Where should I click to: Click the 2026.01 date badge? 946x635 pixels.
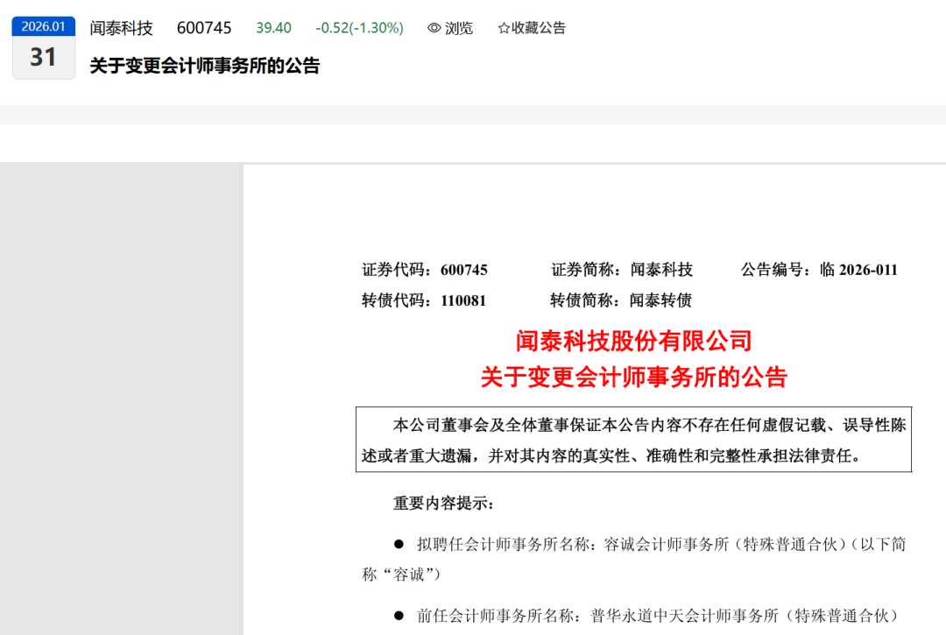tap(44, 26)
